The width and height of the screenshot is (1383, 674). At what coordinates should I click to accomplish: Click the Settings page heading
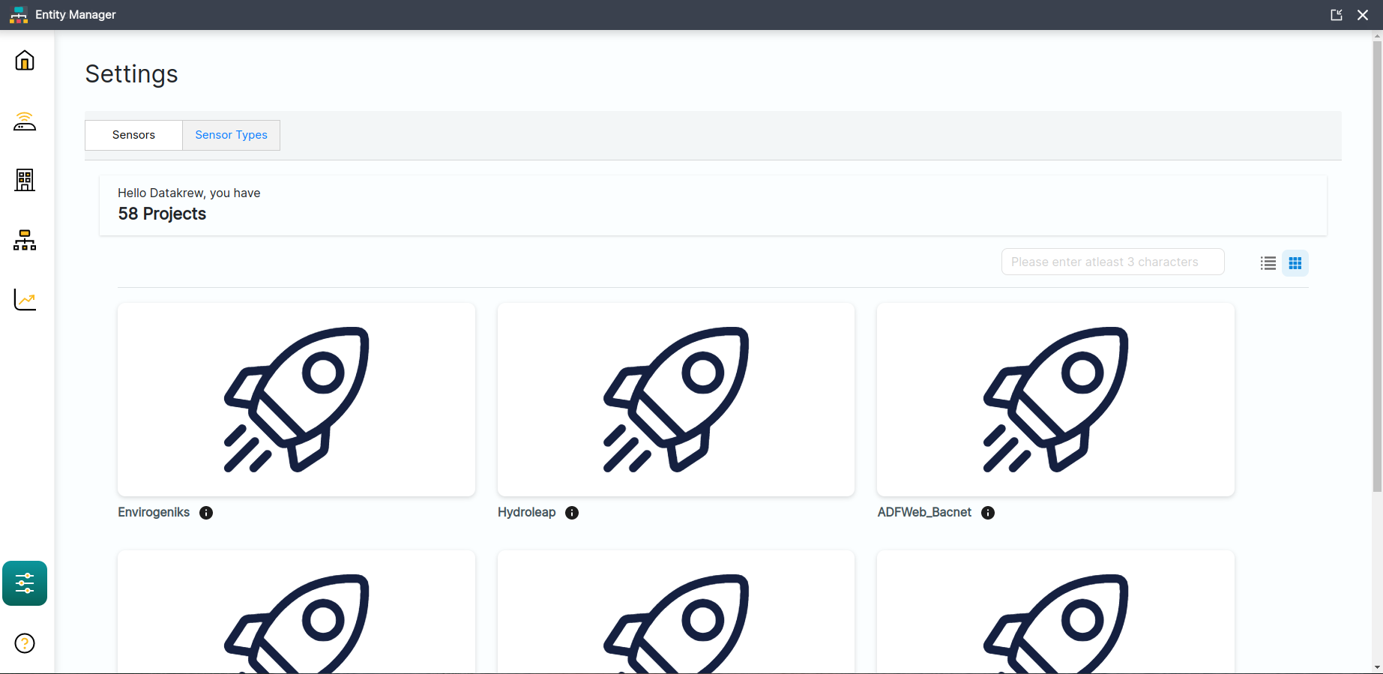[131, 74]
